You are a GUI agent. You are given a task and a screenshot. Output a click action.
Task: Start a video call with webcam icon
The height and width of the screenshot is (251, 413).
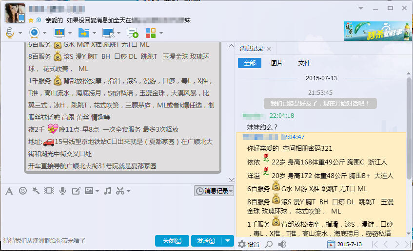[x=34, y=33]
